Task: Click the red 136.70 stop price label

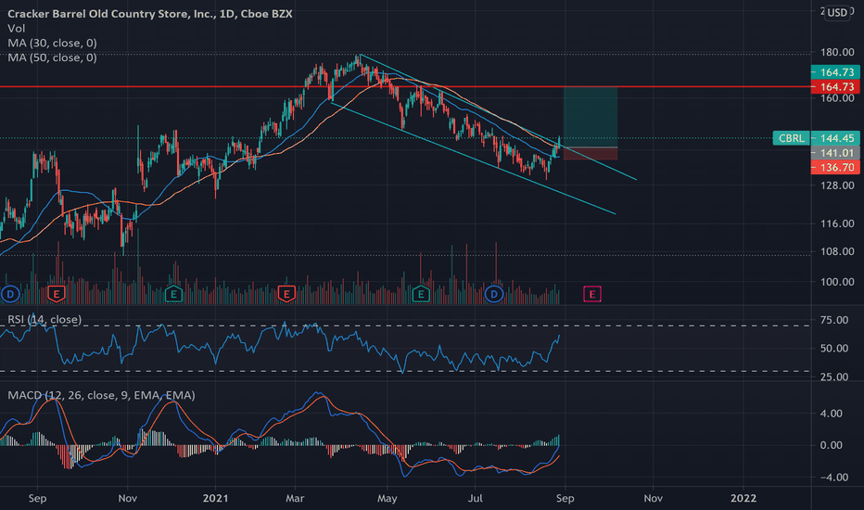Action: coord(835,167)
